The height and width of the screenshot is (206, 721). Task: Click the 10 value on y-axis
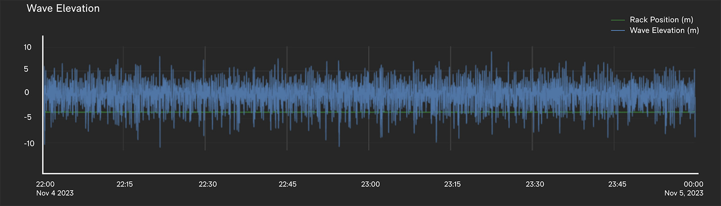(x=27, y=47)
